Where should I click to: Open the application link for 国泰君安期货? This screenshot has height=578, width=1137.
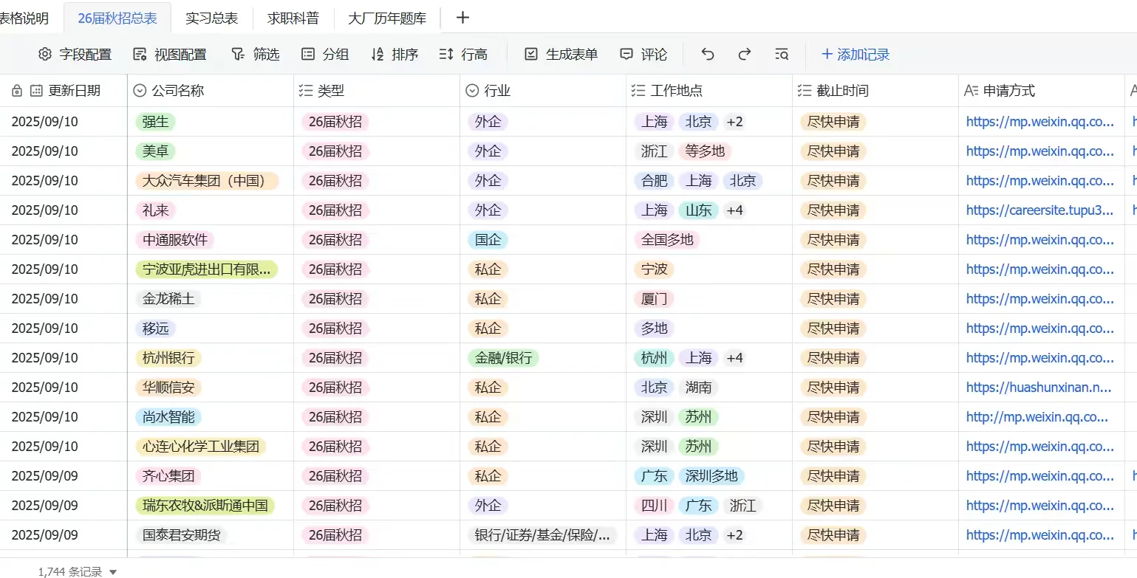(1040, 535)
